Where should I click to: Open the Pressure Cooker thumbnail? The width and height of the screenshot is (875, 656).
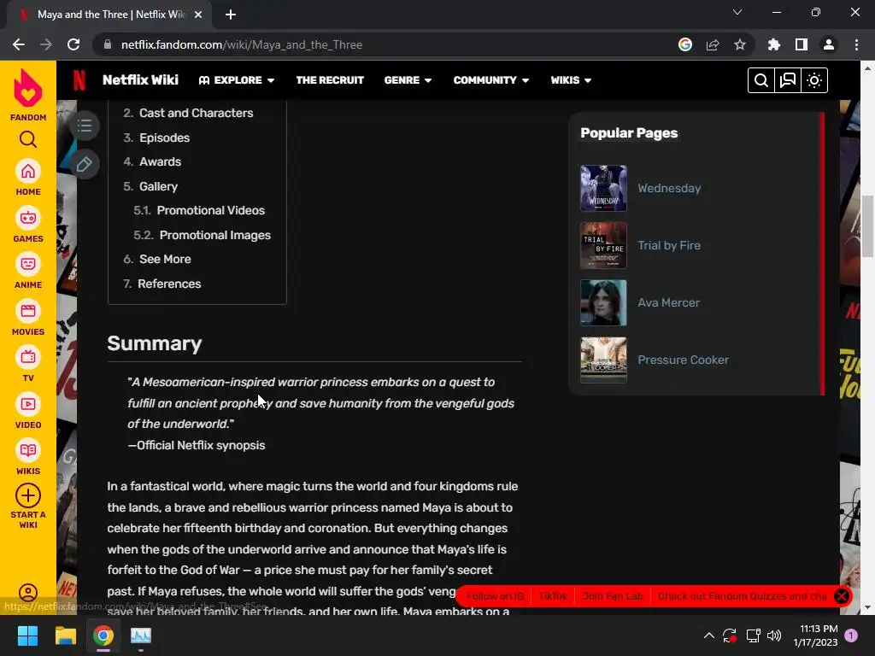click(x=603, y=360)
